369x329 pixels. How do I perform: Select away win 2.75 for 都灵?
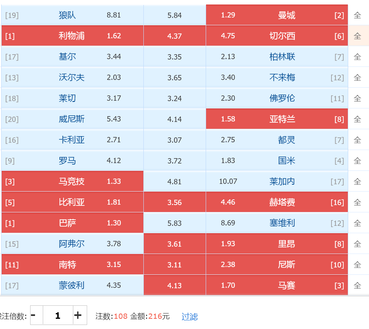(x=277, y=140)
